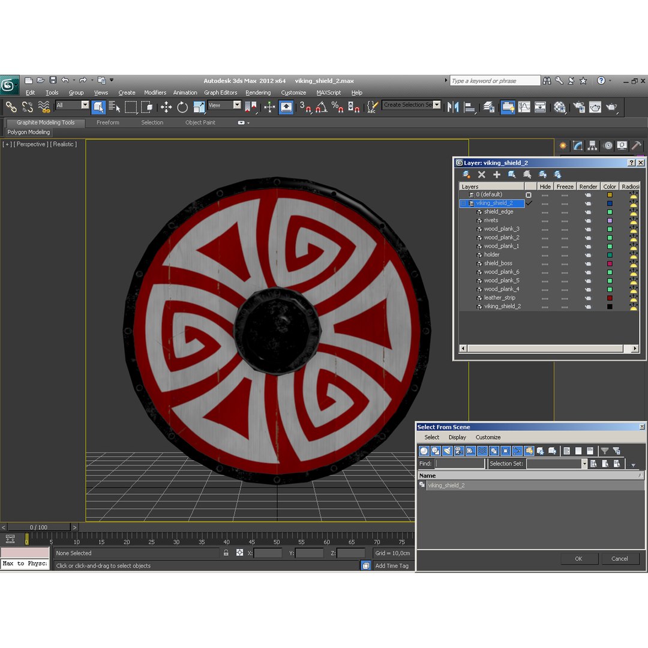The width and height of the screenshot is (648, 648).
Task: Click the Bind to Space Warp icon
Action: [44, 107]
